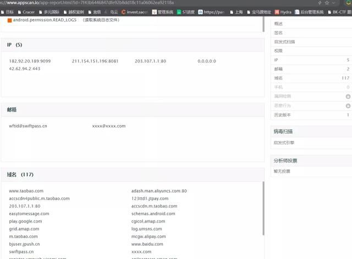This screenshot has width=352, height=259.
Task: Open the Hydra bookmark
Action: pos(283,12)
